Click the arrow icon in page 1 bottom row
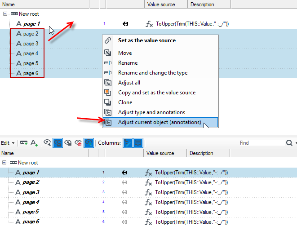 pos(124,173)
